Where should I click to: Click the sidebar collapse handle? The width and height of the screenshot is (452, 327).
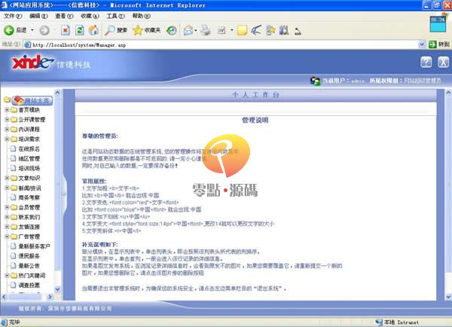point(64,194)
